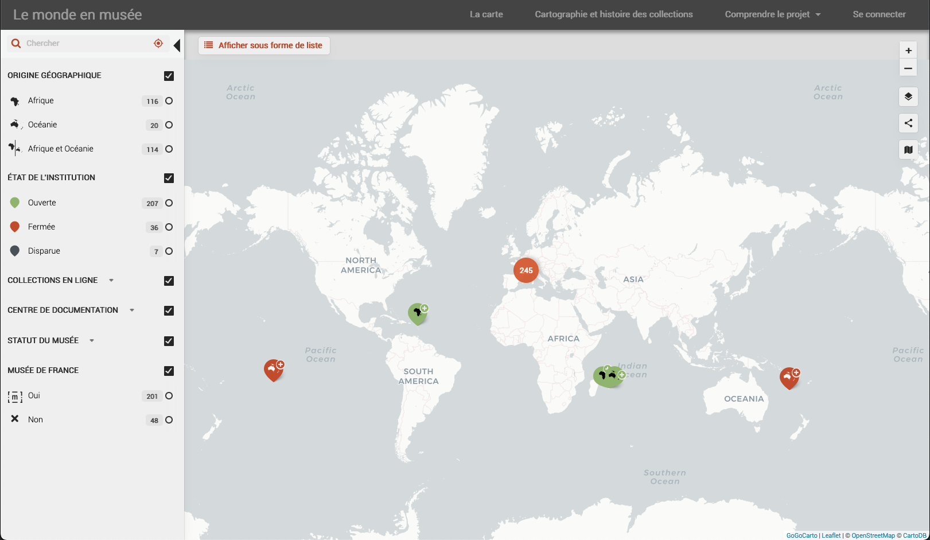Open the red marker near Oceania
Viewport: 930px width, 540px height.
pyautogui.click(x=789, y=378)
